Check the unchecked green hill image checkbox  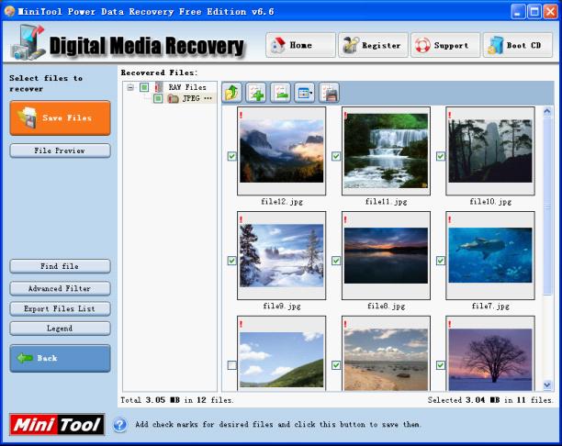[x=232, y=365]
